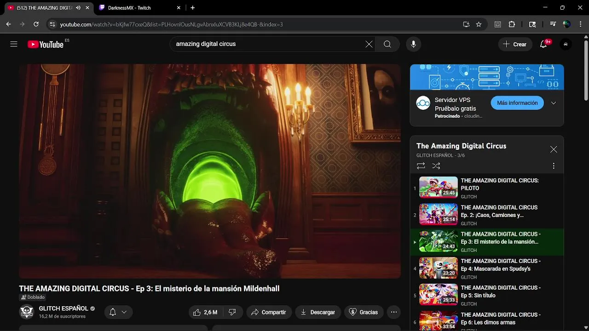Go back in browser history
Screen dimensions: 589x331
point(8,24)
